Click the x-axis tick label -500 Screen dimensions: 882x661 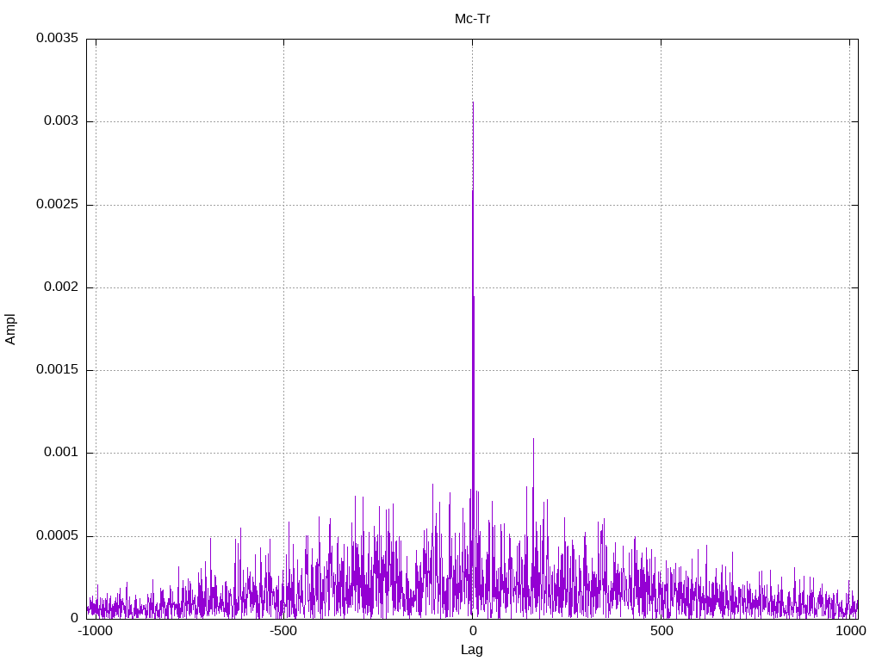click(x=283, y=631)
